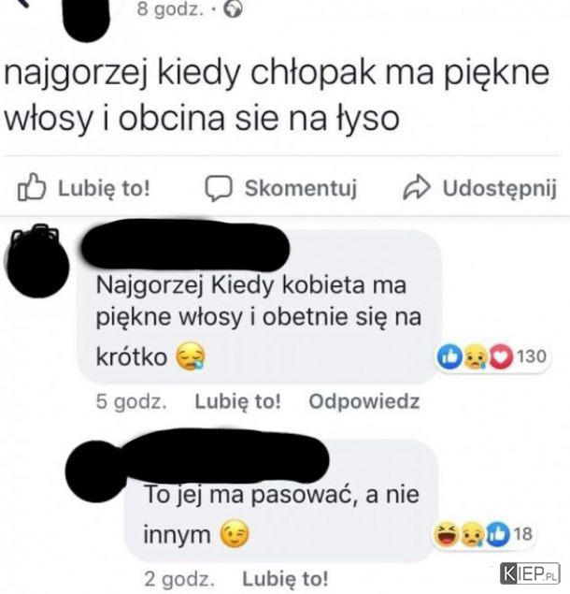Click the 5 godz. comment timestamp
Image resolution: width=570 pixels, height=594 pixels.
(132, 402)
